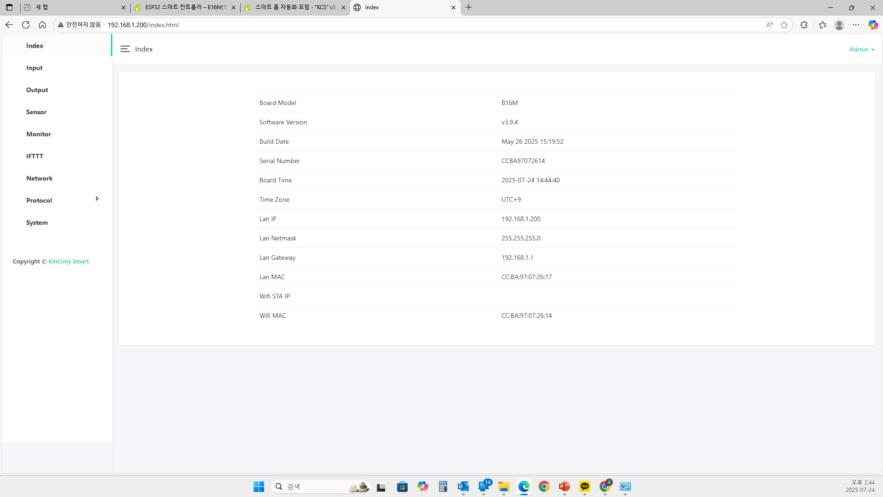
Task: Open the Copilot icon in toolbar
Action: pos(872,25)
